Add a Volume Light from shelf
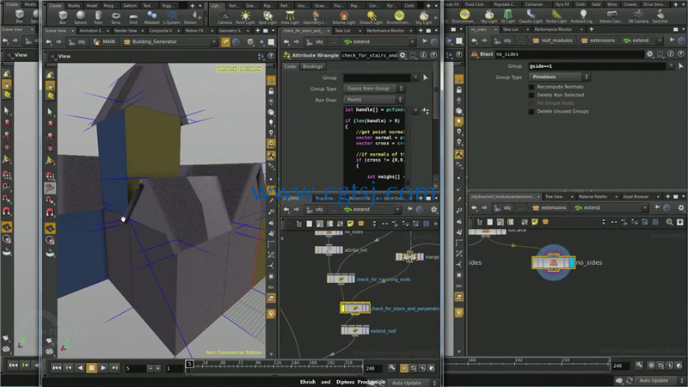Image resolution: width=688 pixels, height=387 pixels. pos(343,17)
